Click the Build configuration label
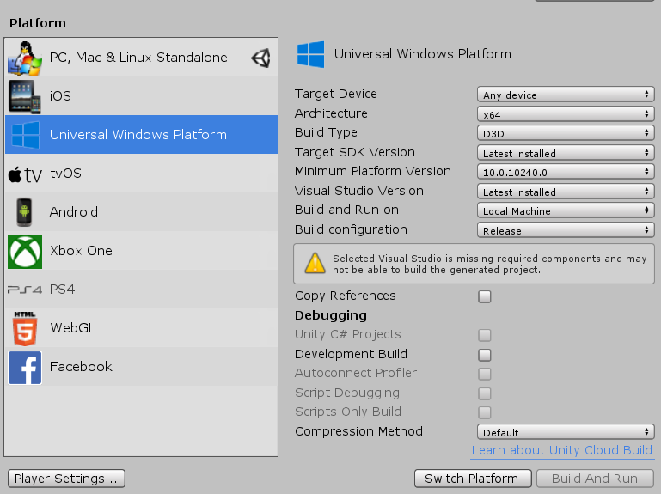 coord(352,229)
